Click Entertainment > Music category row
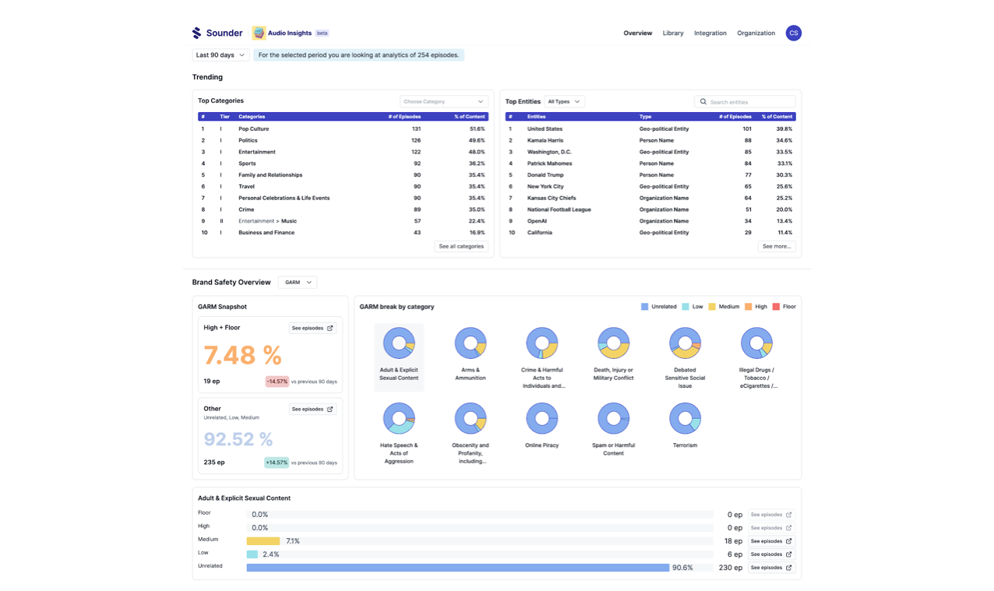 343,221
